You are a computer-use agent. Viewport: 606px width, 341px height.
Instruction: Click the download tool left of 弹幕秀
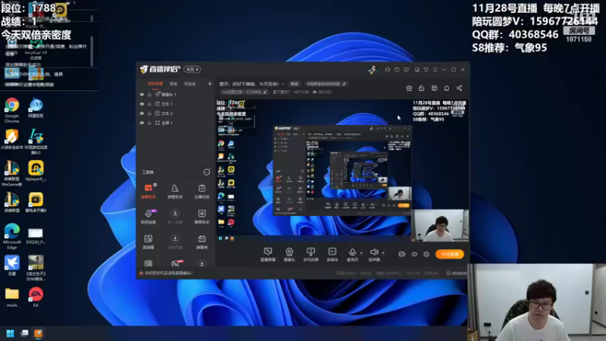(x=175, y=242)
